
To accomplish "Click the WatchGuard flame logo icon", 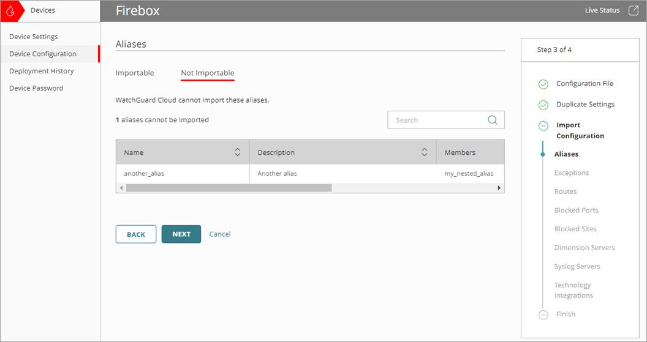I will [x=10, y=11].
